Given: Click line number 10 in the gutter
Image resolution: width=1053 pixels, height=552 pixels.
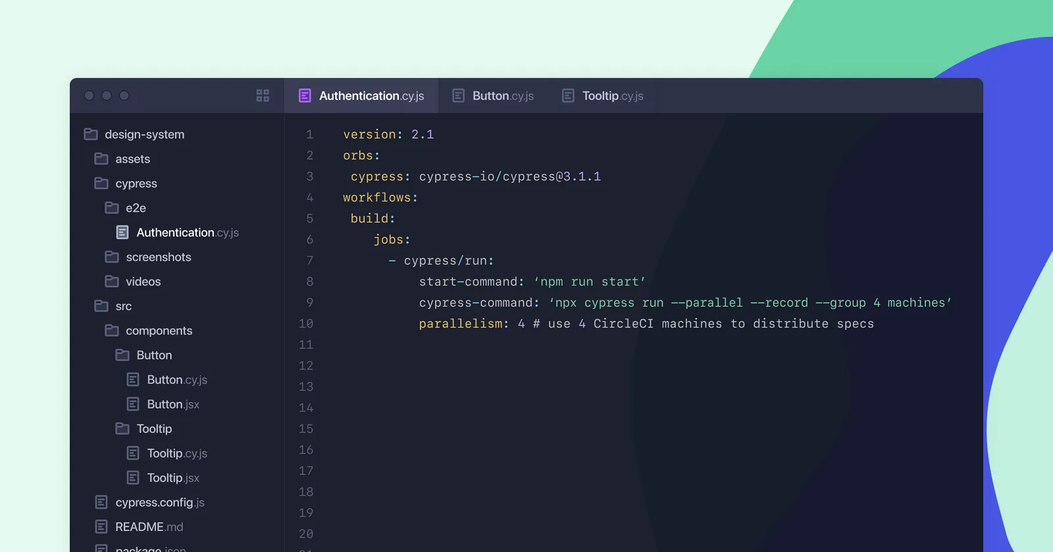Looking at the screenshot, I should [x=306, y=324].
